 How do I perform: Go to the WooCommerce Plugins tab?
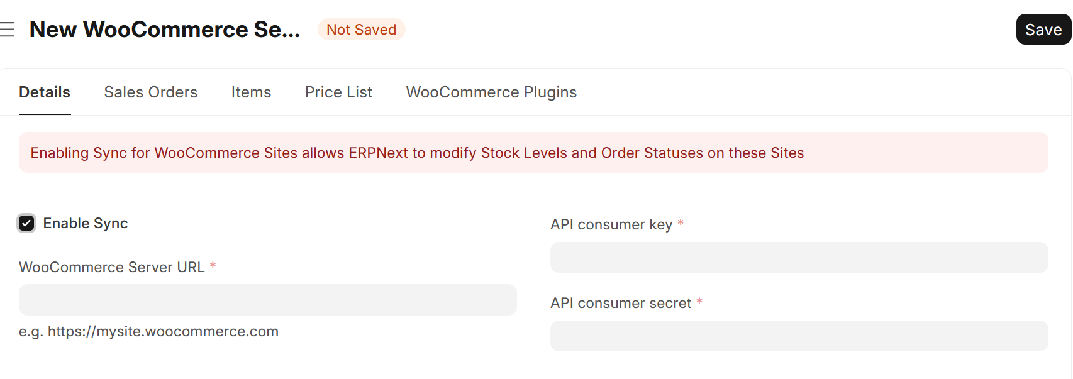coord(491,92)
